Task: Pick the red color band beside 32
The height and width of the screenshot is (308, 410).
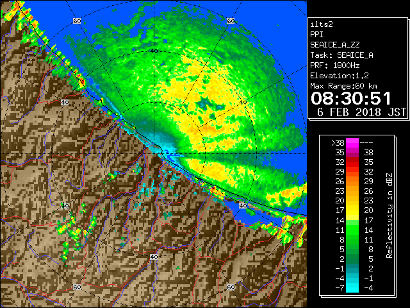Action: [352, 162]
